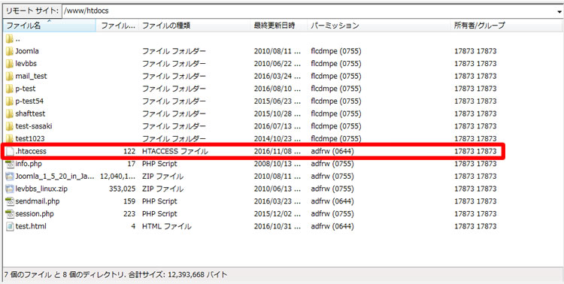The width and height of the screenshot is (564, 284).
Task: Click the HTML ファイル type cell
Action: (x=166, y=226)
